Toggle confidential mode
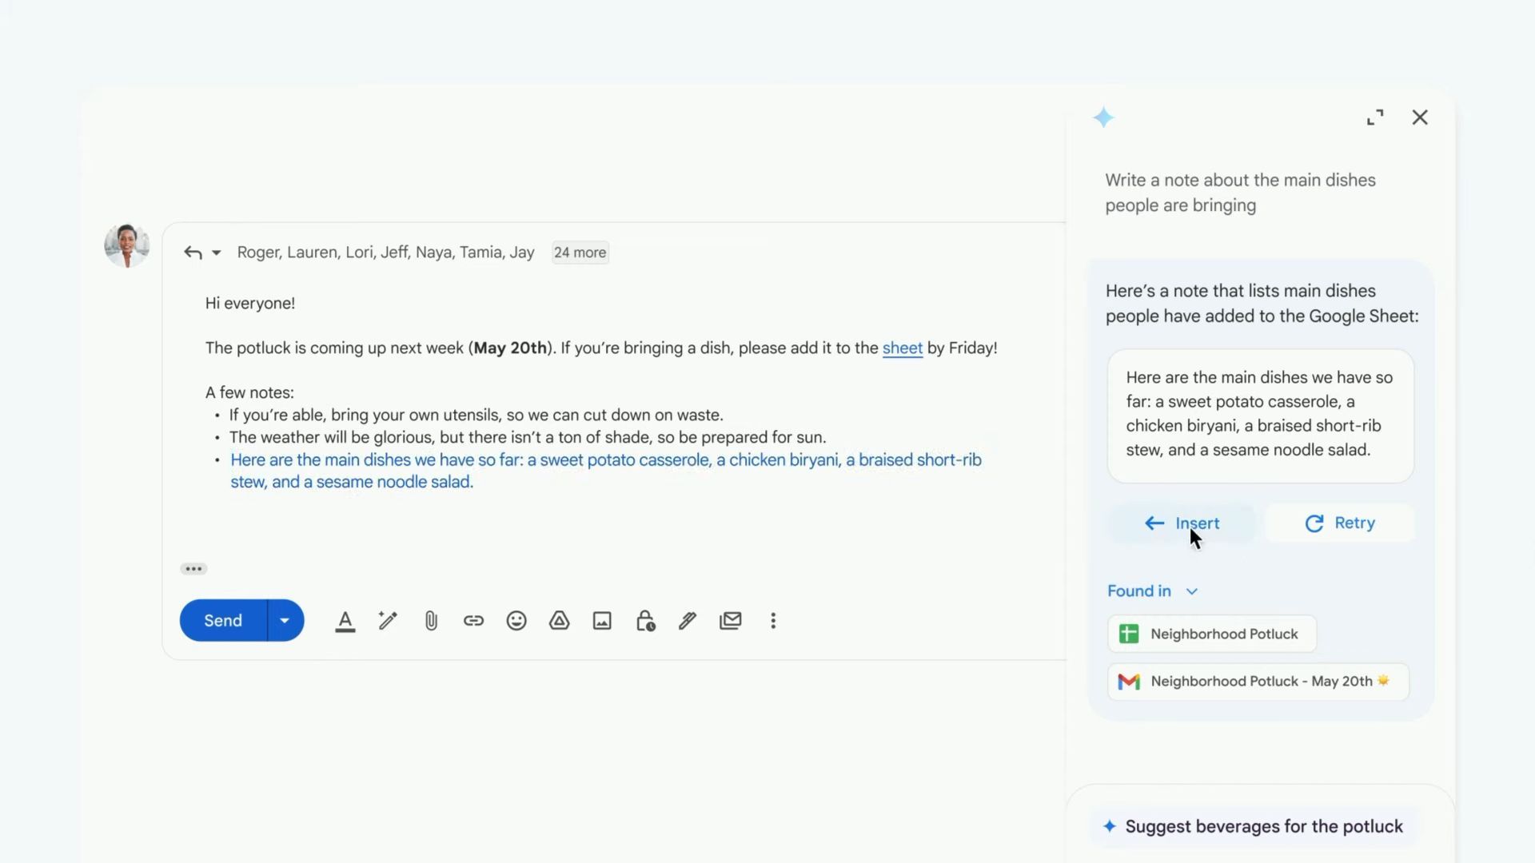 click(x=645, y=620)
